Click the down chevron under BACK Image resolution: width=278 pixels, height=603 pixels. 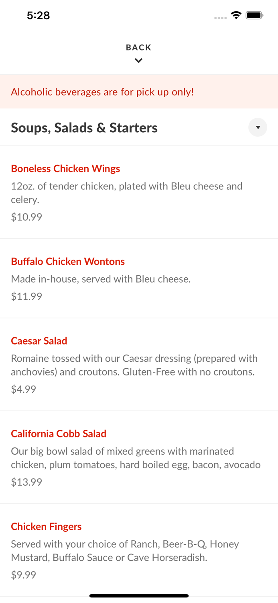click(x=138, y=61)
